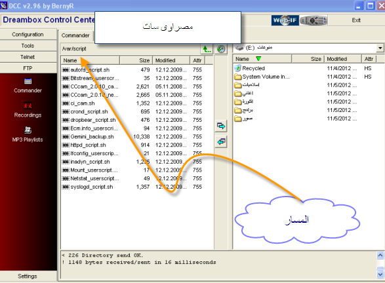
Task: Click copy-to-left transfer arrow button
Action: 221,141
